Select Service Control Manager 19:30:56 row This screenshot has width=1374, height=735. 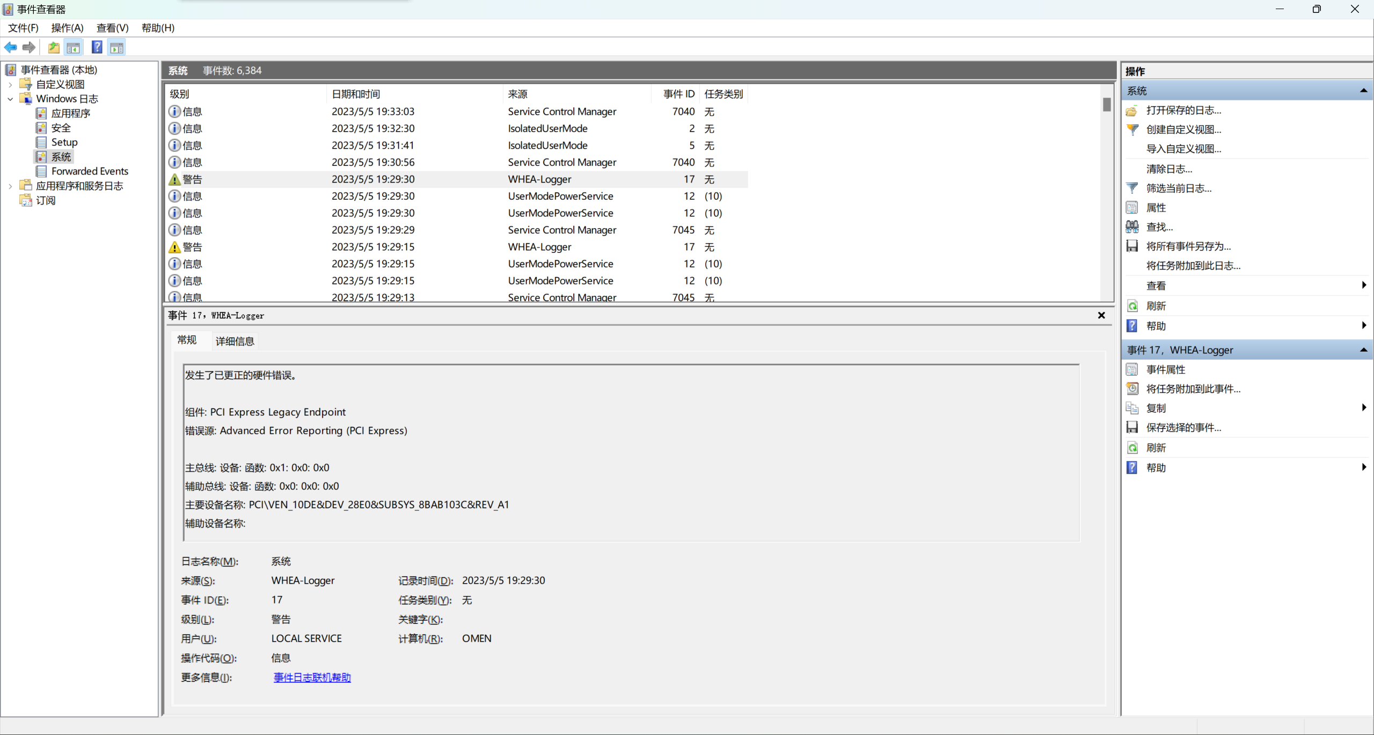coord(456,162)
